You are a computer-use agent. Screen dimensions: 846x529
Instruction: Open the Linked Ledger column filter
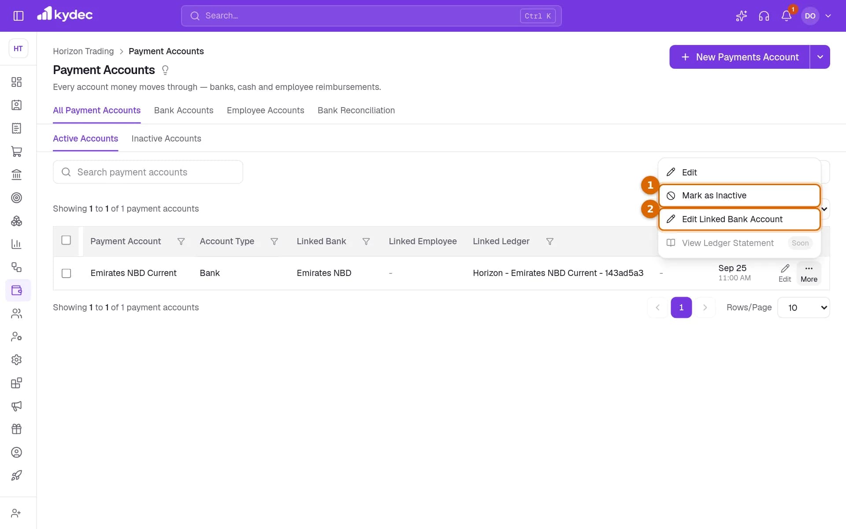pyautogui.click(x=549, y=242)
